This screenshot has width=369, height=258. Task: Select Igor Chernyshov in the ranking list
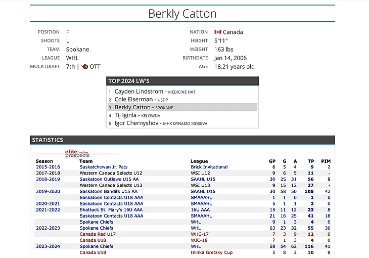point(139,123)
